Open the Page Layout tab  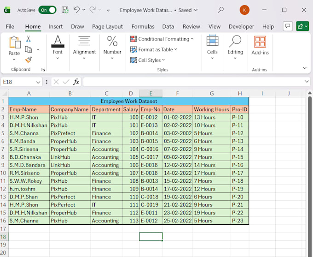107,26
